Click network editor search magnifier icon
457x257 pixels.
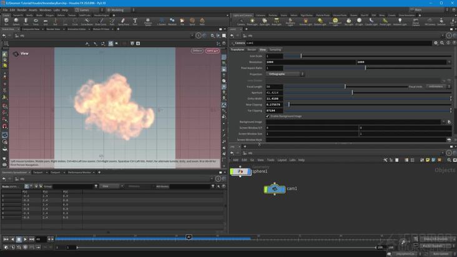pos(449,160)
